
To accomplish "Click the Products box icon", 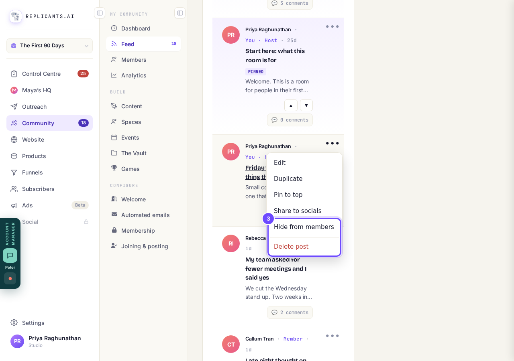I will pos(14,156).
